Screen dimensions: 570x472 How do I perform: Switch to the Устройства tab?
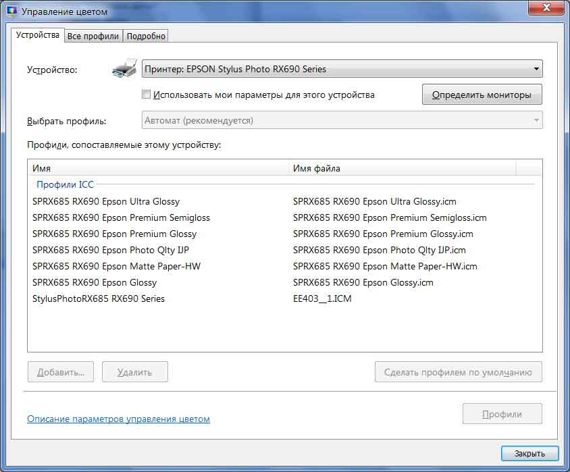click(x=37, y=35)
